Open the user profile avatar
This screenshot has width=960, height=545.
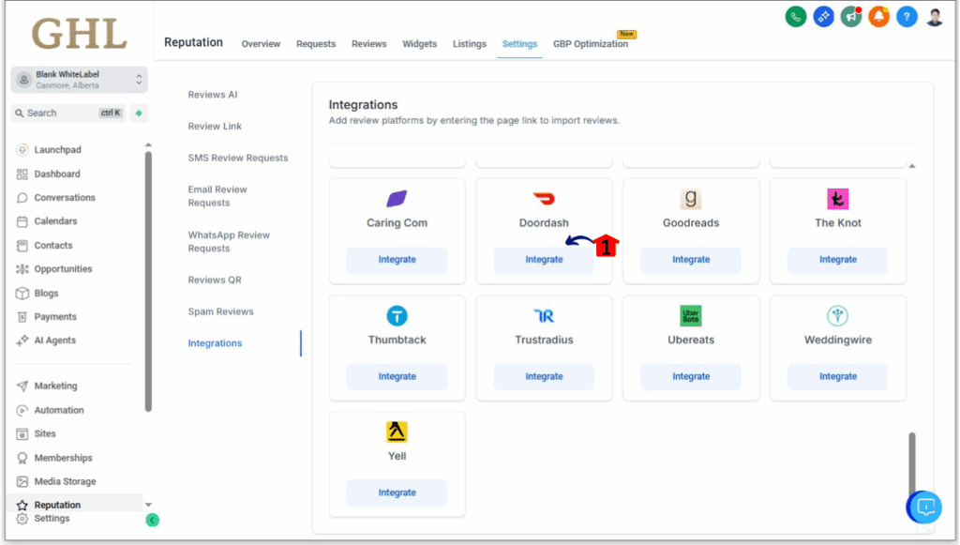tap(935, 17)
